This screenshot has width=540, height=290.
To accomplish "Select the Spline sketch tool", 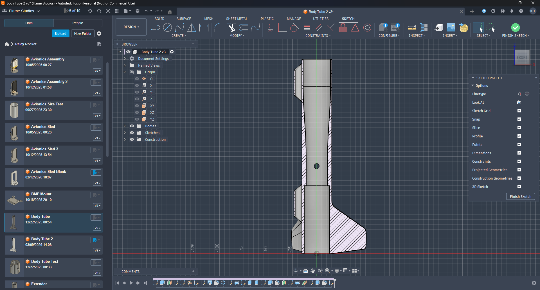I will [x=179, y=28].
